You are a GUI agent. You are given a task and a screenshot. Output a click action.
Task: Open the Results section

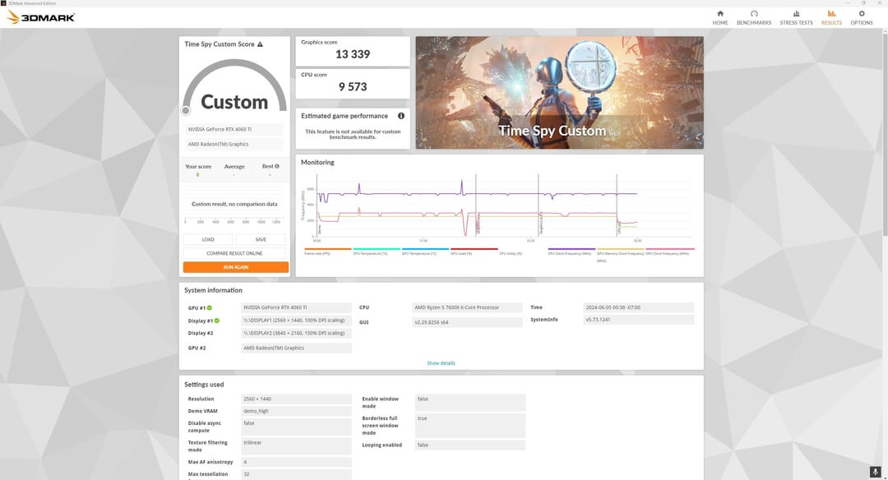(x=831, y=17)
